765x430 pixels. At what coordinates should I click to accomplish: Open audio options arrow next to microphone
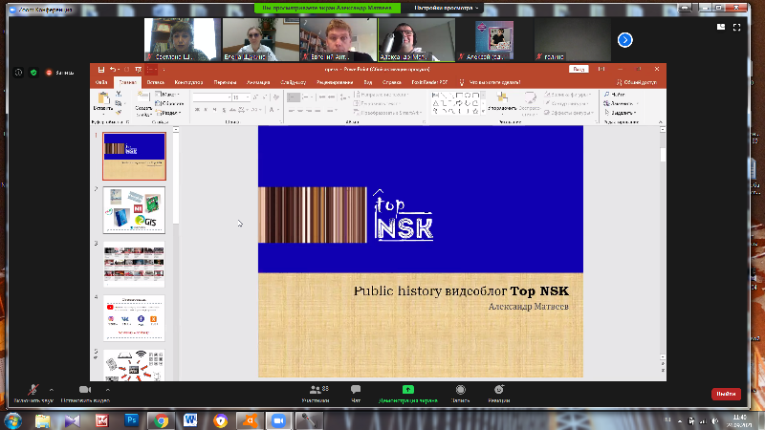click(x=52, y=390)
